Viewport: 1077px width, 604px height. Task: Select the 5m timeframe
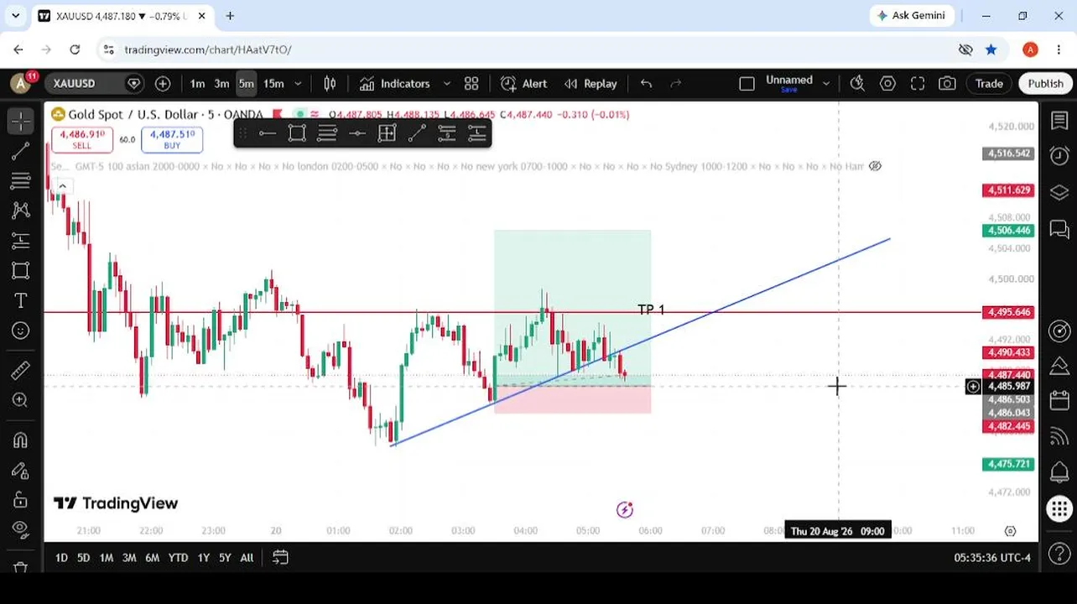[x=246, y=83]
